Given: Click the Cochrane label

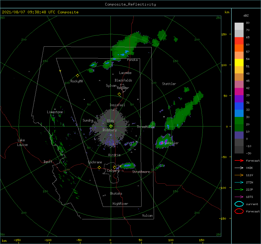Looking at the screenshot, I should click(x=95, y=162).
